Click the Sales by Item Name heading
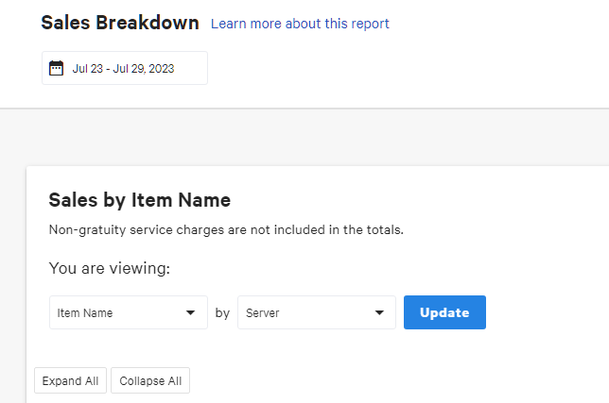 point(139,200)
